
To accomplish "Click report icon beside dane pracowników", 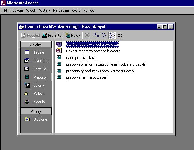I will (59, 57).
